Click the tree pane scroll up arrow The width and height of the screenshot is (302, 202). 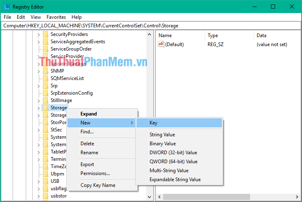click(149, 34)
